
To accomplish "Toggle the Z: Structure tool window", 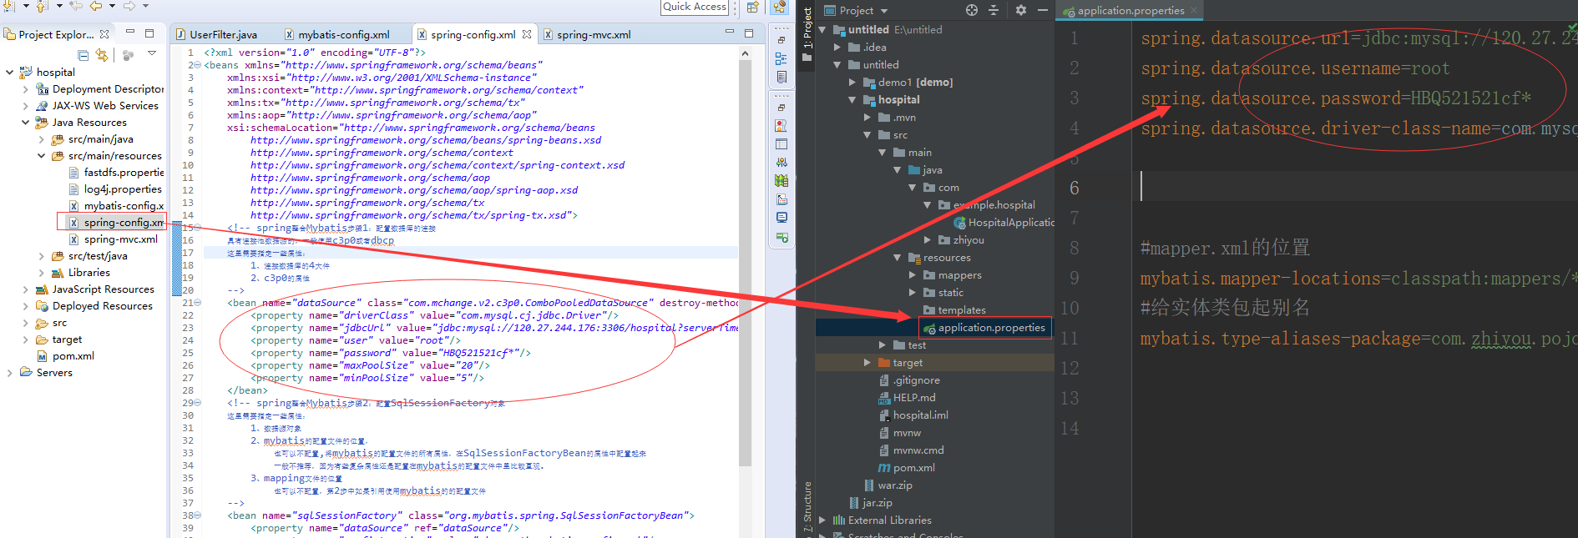I will pyautogui.click(x=807, y=507).
